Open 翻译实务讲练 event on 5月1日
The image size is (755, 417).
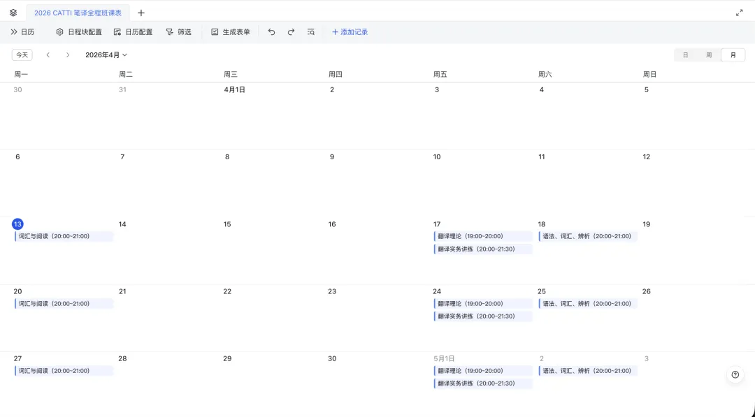pyautogui.click(x=483, y=383)
